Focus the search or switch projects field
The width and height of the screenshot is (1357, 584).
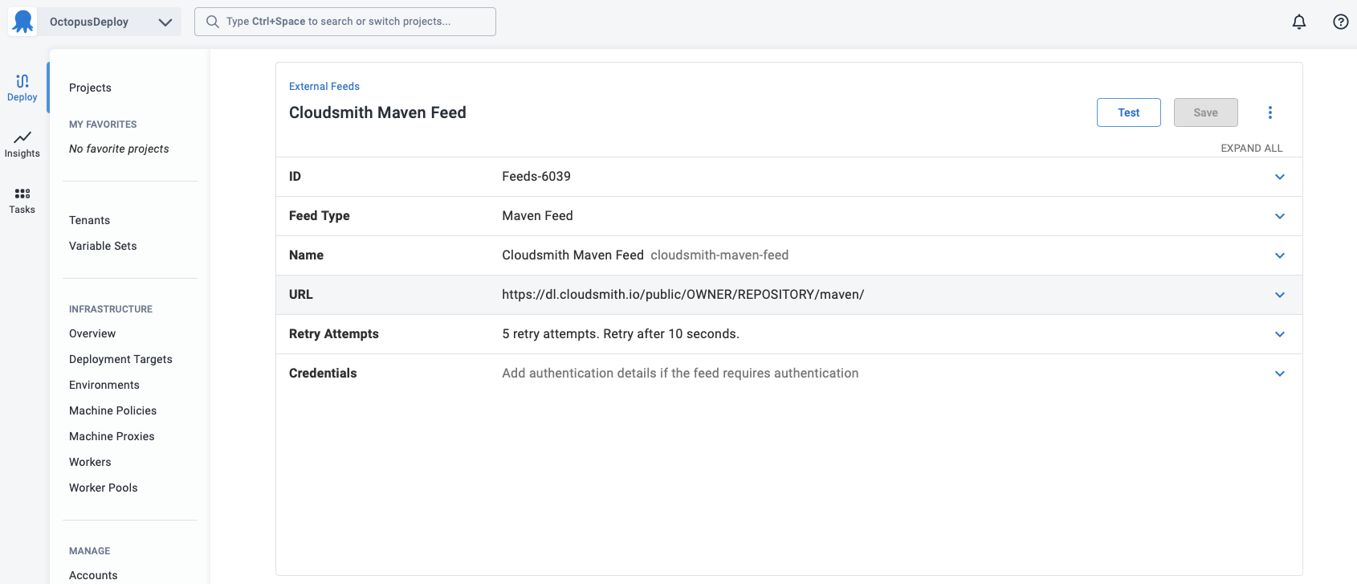pos(345,22)
